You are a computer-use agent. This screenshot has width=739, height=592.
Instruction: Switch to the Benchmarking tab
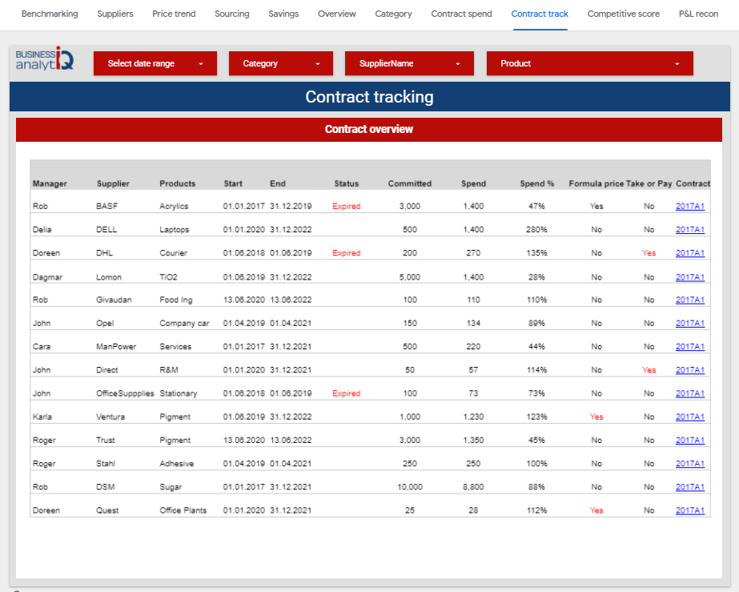50,14
